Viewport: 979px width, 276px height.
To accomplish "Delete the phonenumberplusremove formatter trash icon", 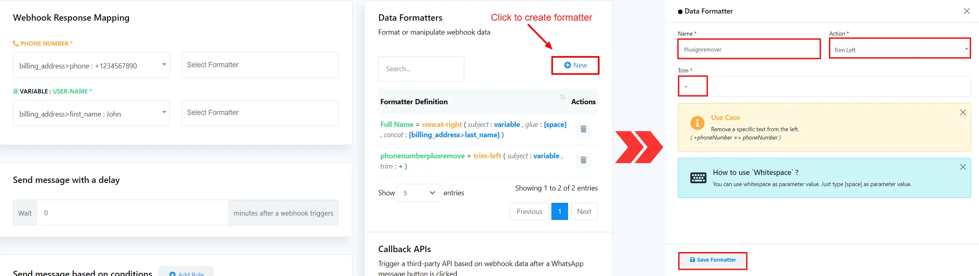I will [x=583, y=160].
